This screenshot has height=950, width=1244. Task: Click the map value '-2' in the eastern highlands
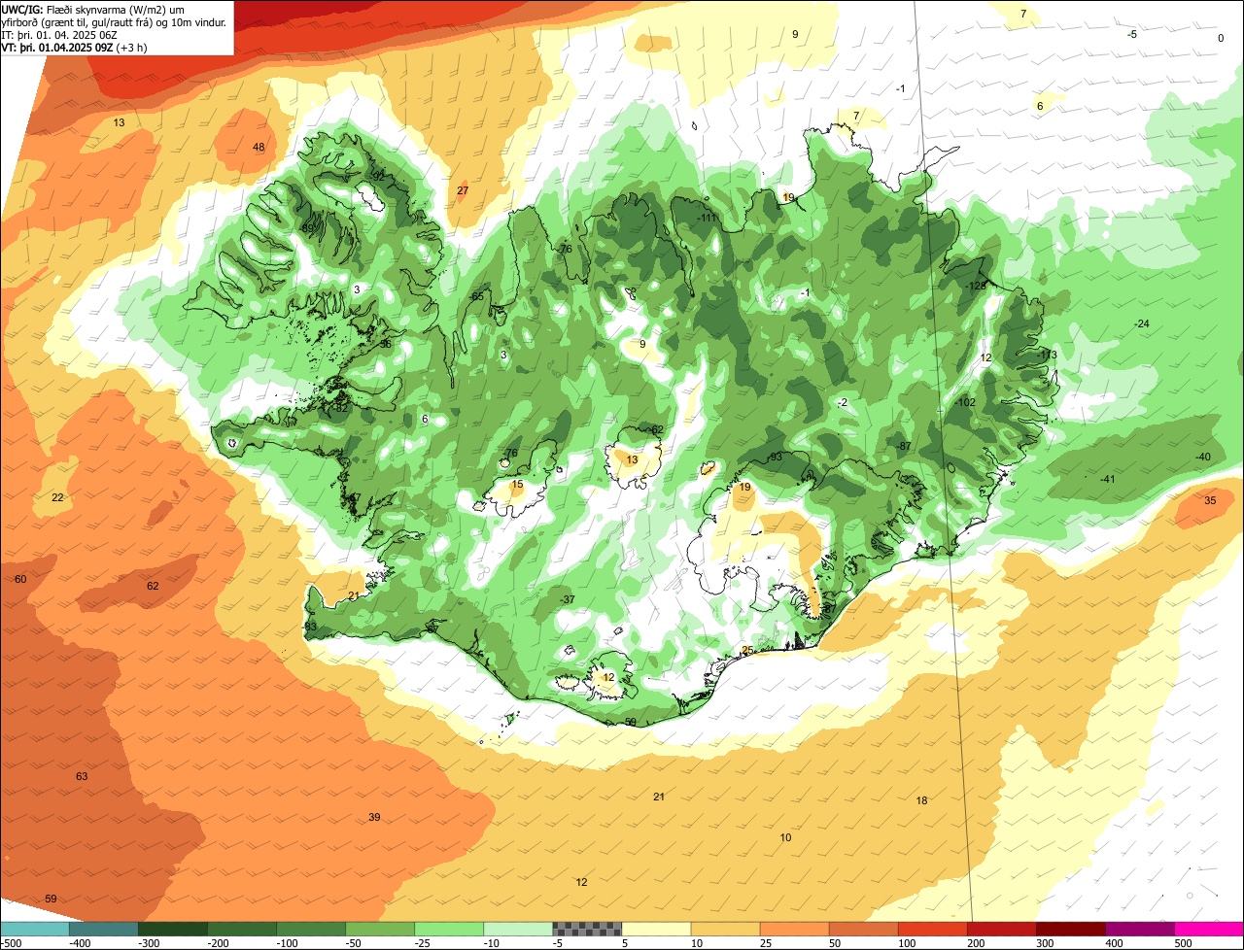point(843,402)
